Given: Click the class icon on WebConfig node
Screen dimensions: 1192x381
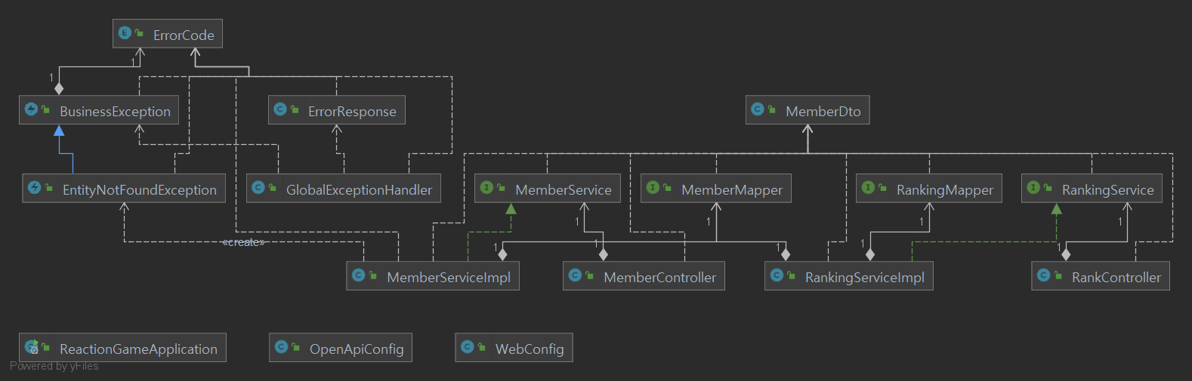Looking at the screenshot, I should pyautogui.click(x=467, y=347).
